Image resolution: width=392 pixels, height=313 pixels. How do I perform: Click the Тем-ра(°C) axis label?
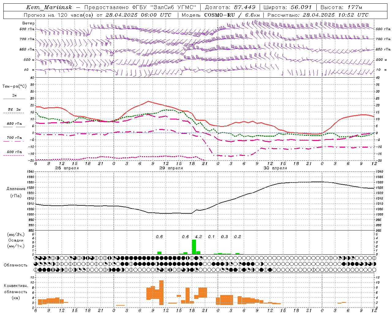click(14, 87)
